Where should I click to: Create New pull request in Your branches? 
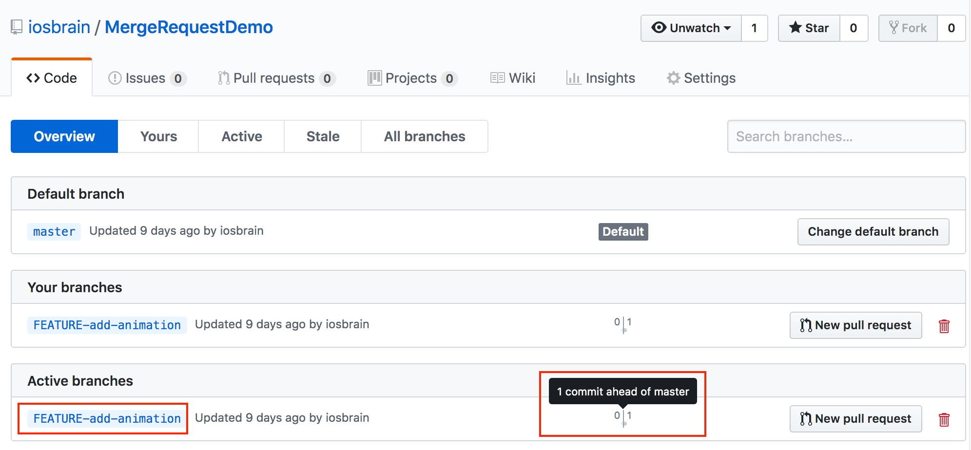click(855, 325)
